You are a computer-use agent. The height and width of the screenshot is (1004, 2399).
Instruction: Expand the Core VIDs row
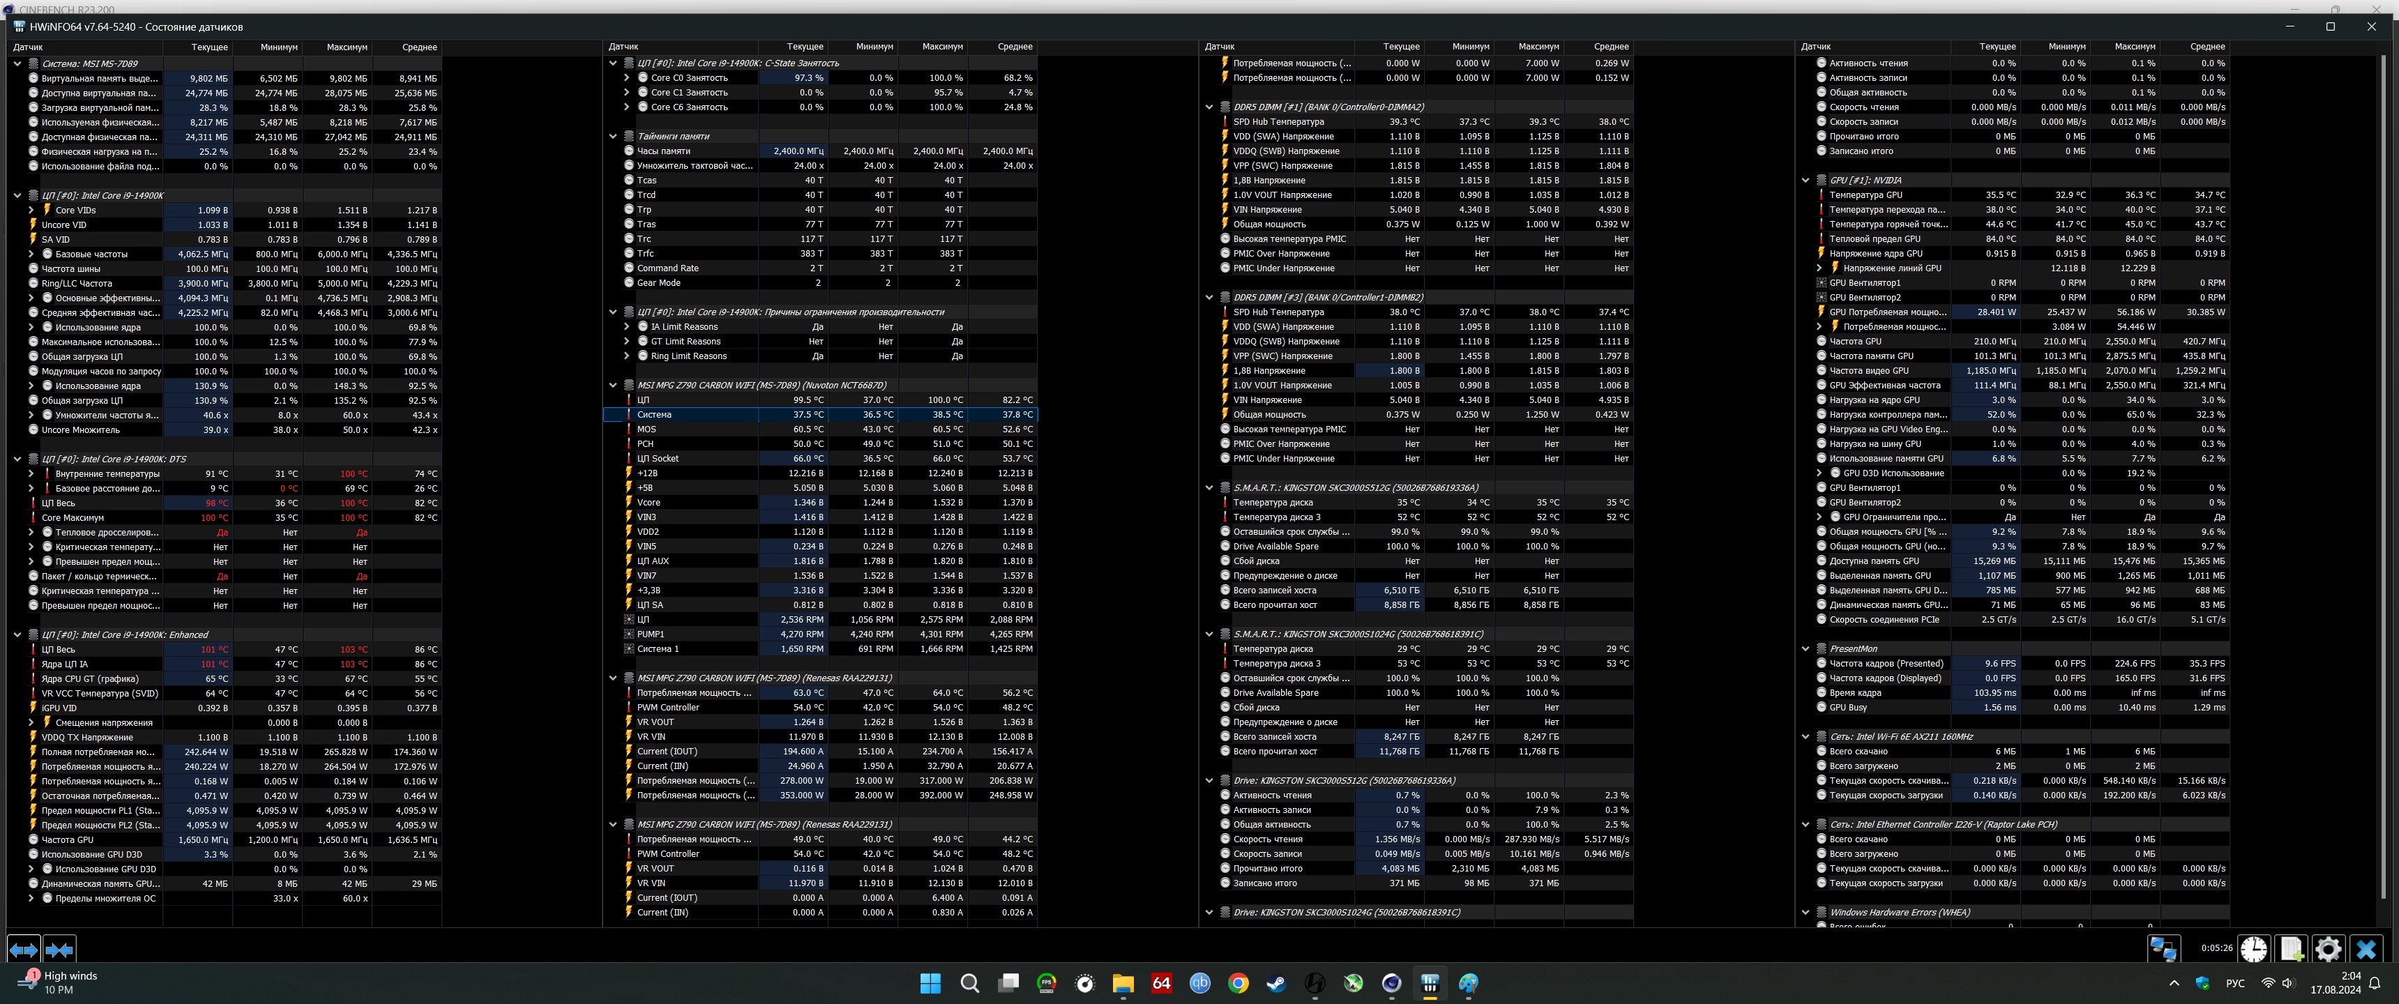(x=31, y=211)
